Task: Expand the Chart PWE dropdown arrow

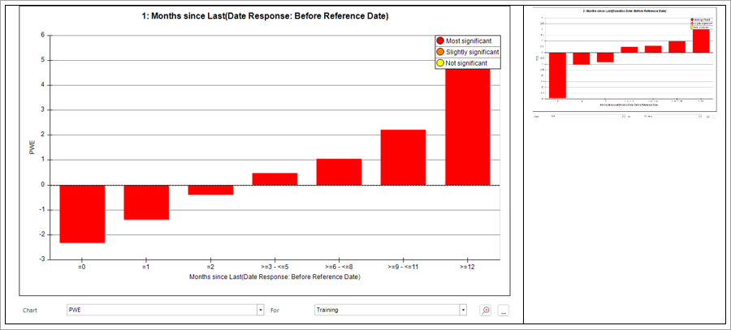Action: click(x=260, y=310)
